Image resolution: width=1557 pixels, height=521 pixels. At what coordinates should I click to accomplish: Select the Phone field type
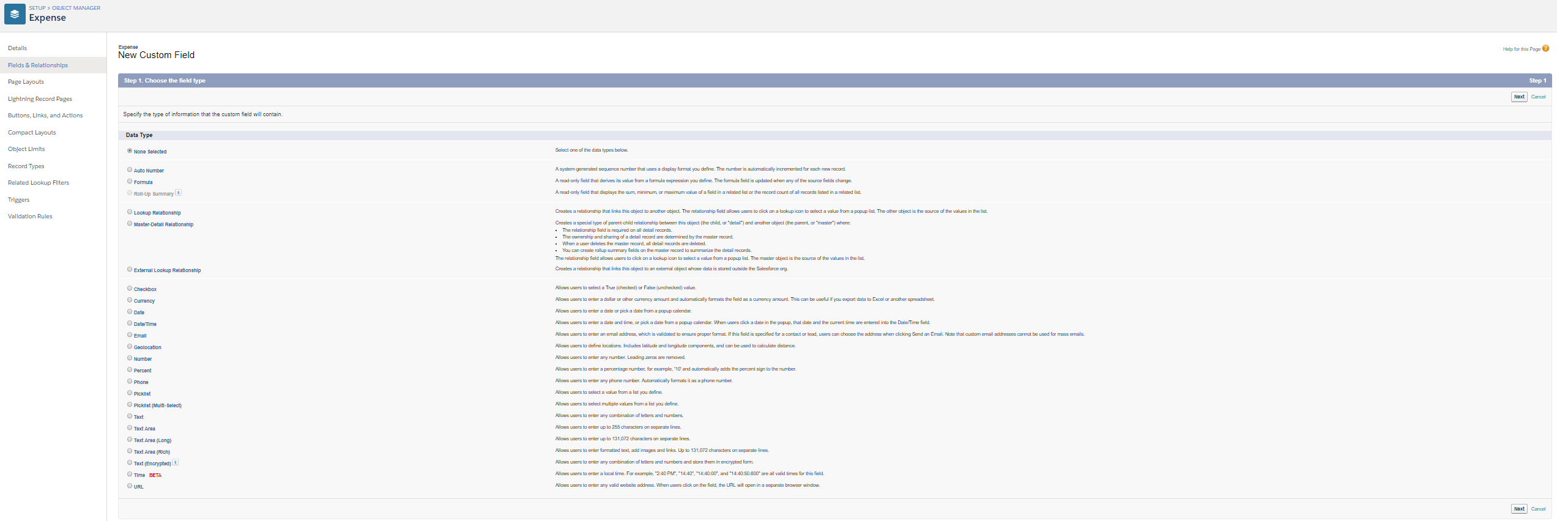point(130,382)
